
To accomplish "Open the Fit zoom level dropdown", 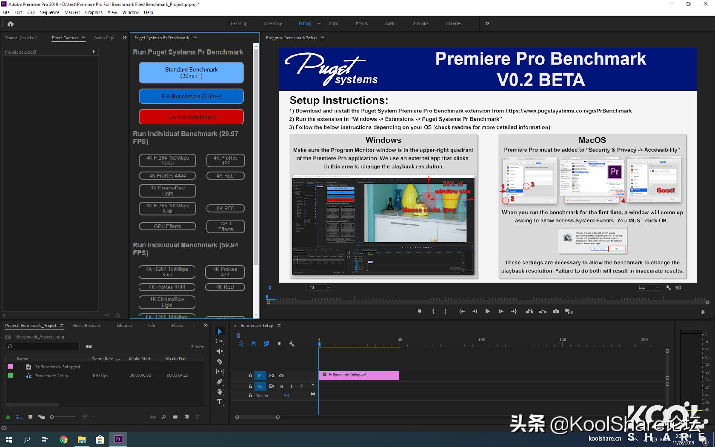I will tap(319, 287).
